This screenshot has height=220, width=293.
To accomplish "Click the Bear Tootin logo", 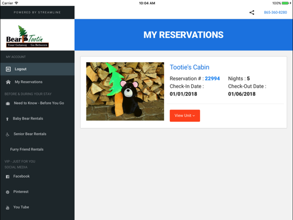I will (x=28, y=36).
